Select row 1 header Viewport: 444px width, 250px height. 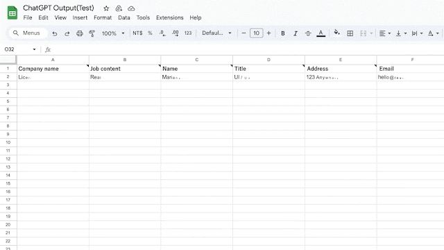tap(8, 69)
